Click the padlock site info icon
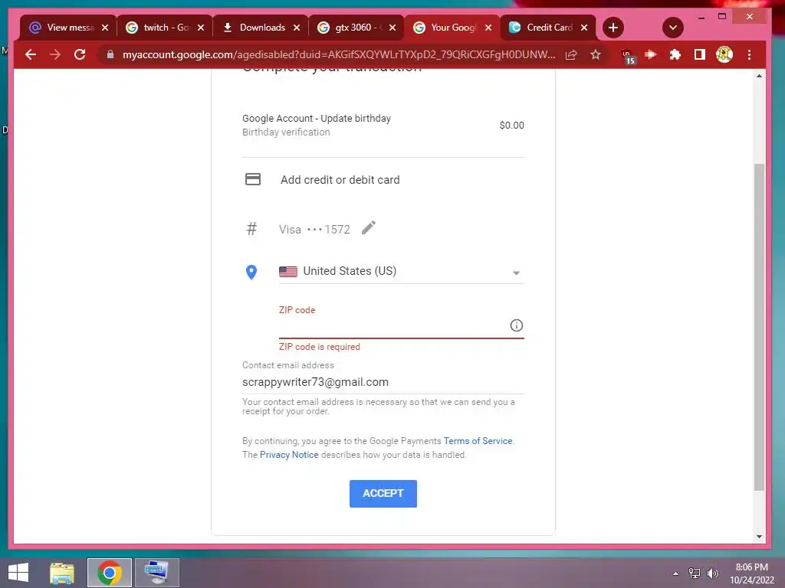The height and width of the screenshot is (588, 785). coord(110,54)
